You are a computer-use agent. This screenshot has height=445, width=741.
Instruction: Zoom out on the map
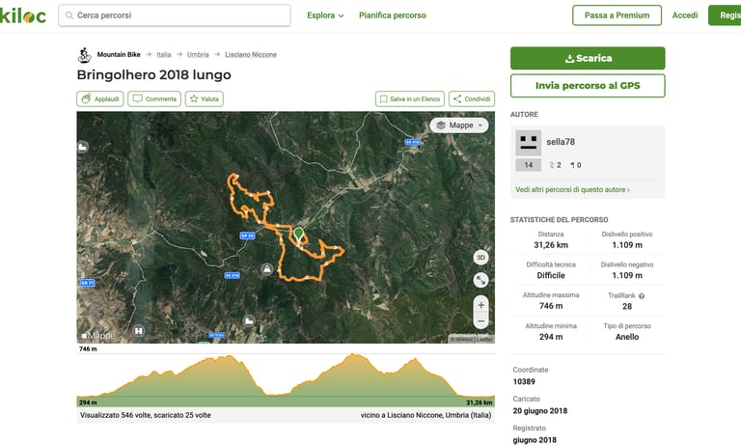pos(480,321)
